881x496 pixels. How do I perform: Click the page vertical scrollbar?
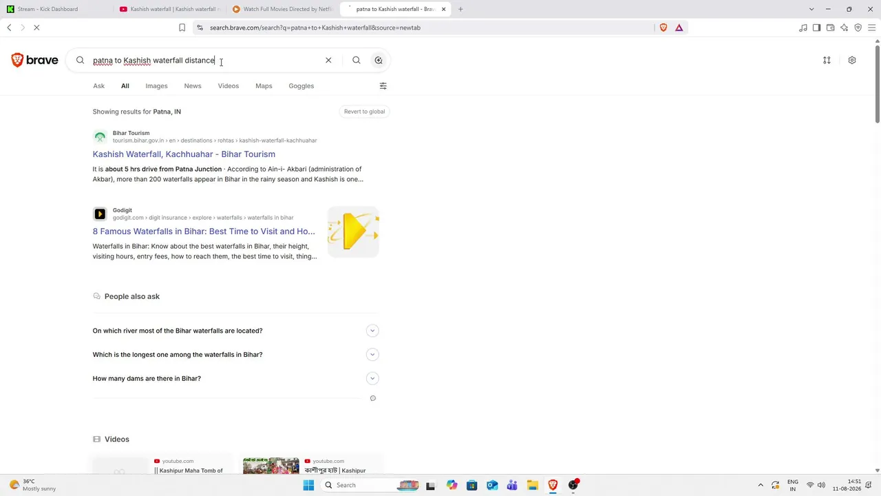coord(877,83)
